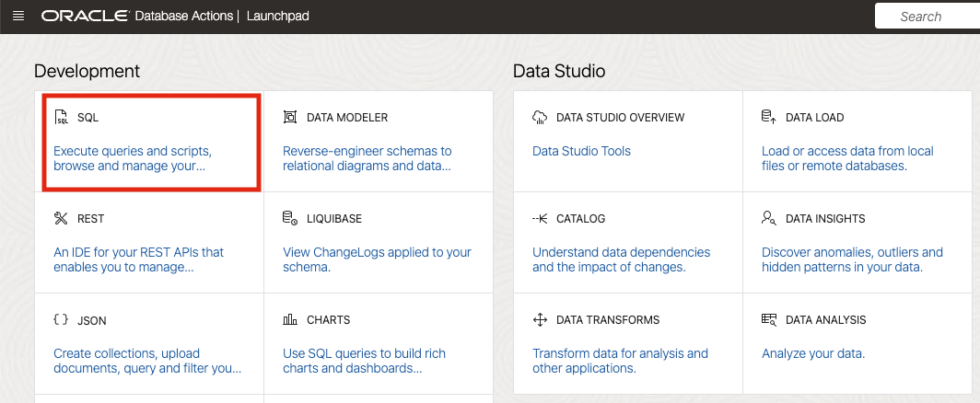Open the hamburger navigation menu
980x403 pixels.
pos(18,17)
